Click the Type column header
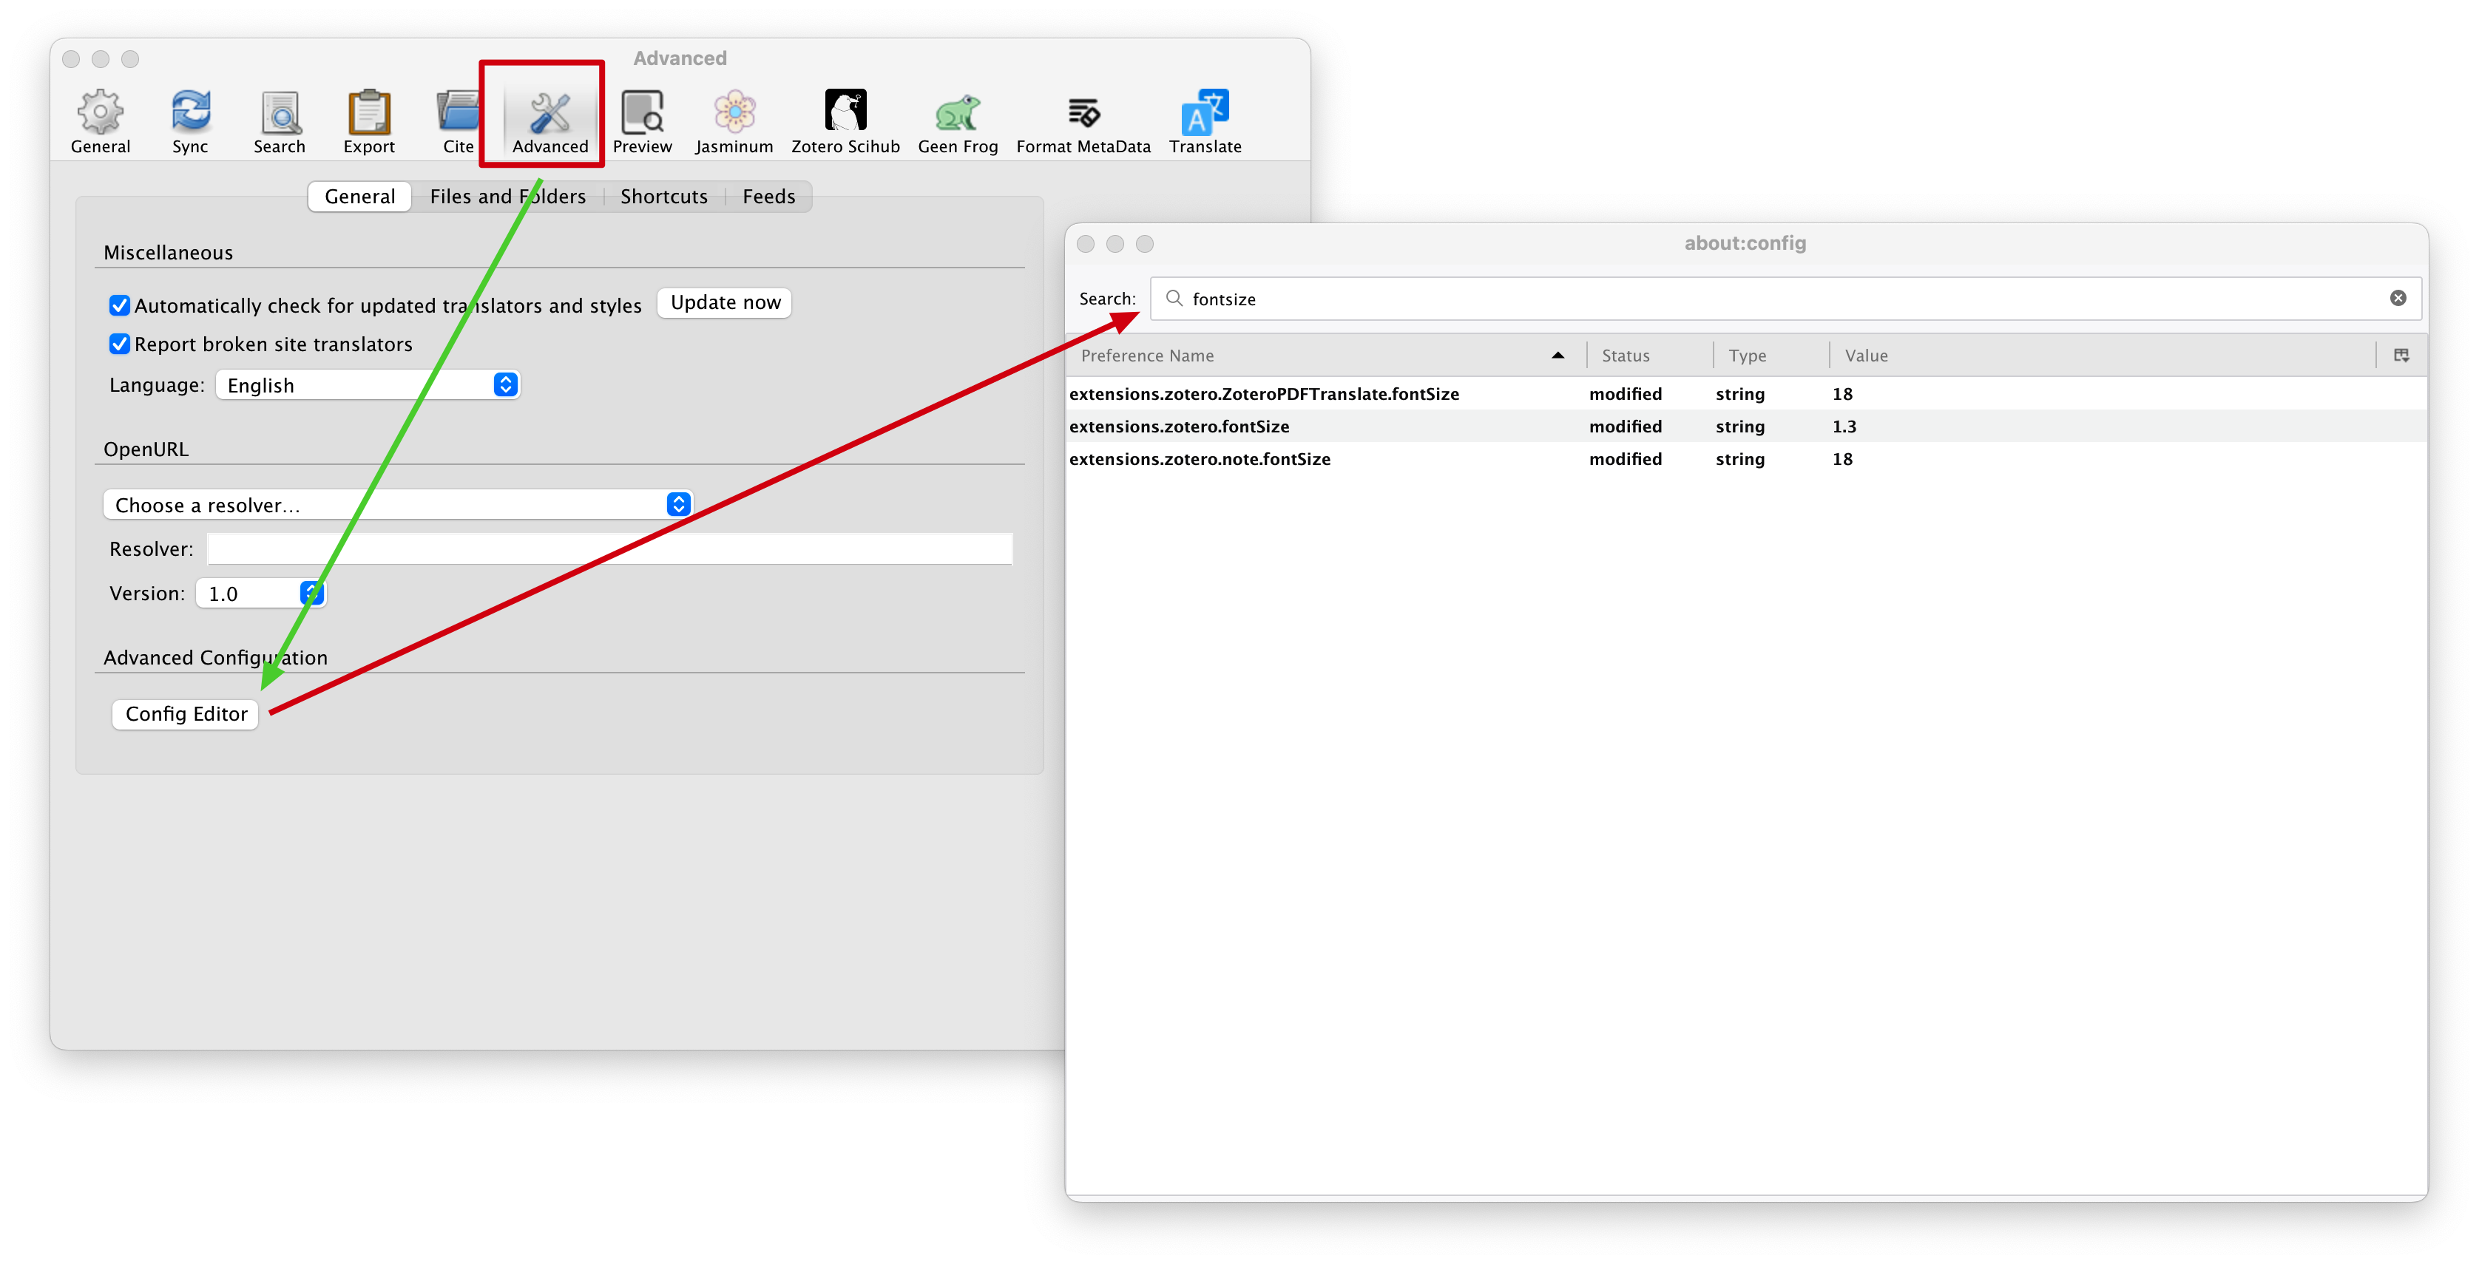The width and height of the screenshot is (2479, 1264). point(1771,356)
